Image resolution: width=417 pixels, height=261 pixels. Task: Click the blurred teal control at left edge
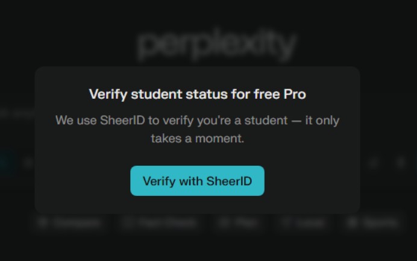click(x=5, y=162)
